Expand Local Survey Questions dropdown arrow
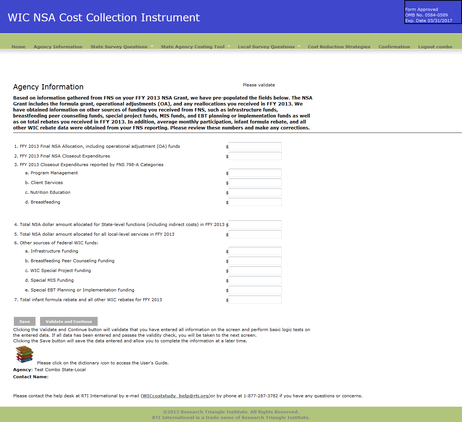Screen dimensions: 462x422 (x=299, y=46)
